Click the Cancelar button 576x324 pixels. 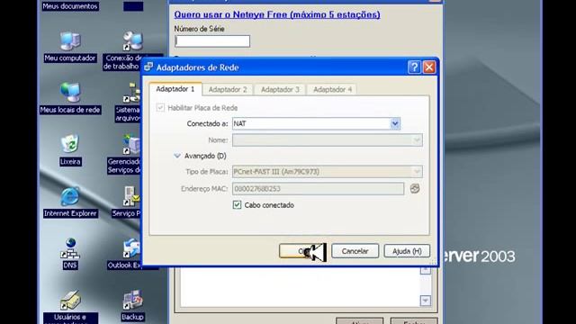pyautogui.click(x=355, y=251)
